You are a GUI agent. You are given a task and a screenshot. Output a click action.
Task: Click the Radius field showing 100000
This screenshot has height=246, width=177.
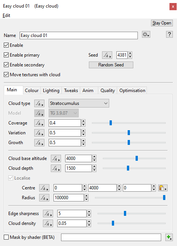(69, 198)
